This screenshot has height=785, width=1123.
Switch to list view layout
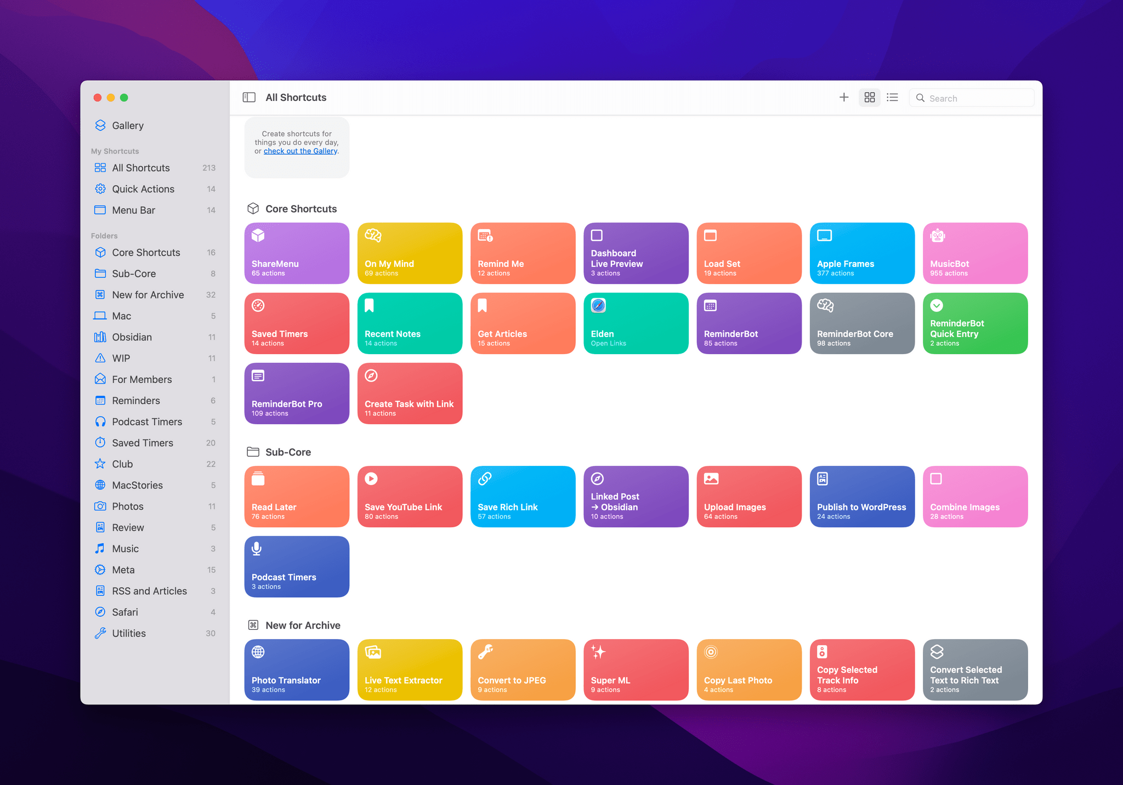[x=893, y=97]
